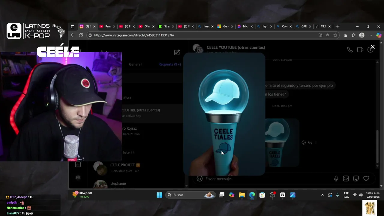The height and width of the screenshot is (216, 384).
Task: Go back in the browser
Action: click(x=72, y=35)
